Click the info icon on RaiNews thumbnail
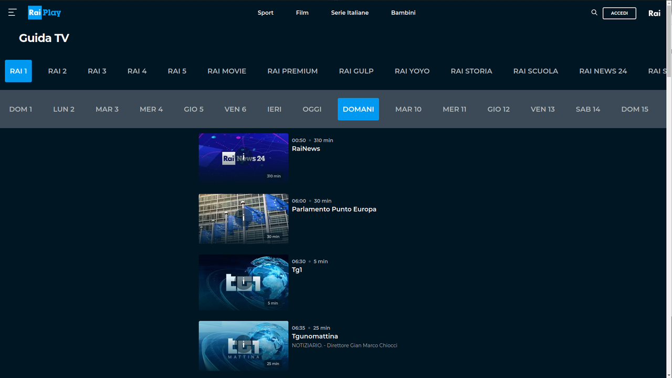This screenshot has height=378, width=672. [x=244, y=157]
